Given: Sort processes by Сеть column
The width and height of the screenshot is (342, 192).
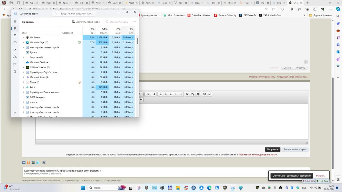Looking at the screenshot, I should (x=128, y=31).
